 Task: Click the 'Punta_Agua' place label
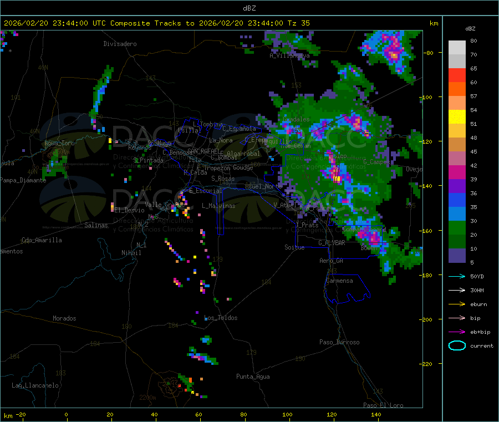(253, 377)
